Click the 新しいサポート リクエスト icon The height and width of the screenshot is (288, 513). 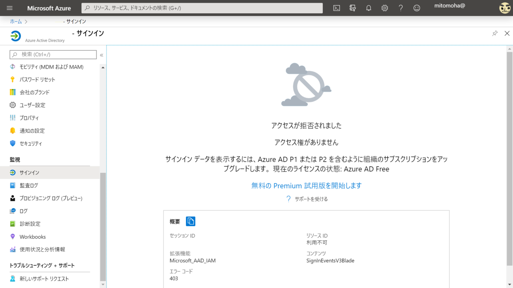point(13,279)
